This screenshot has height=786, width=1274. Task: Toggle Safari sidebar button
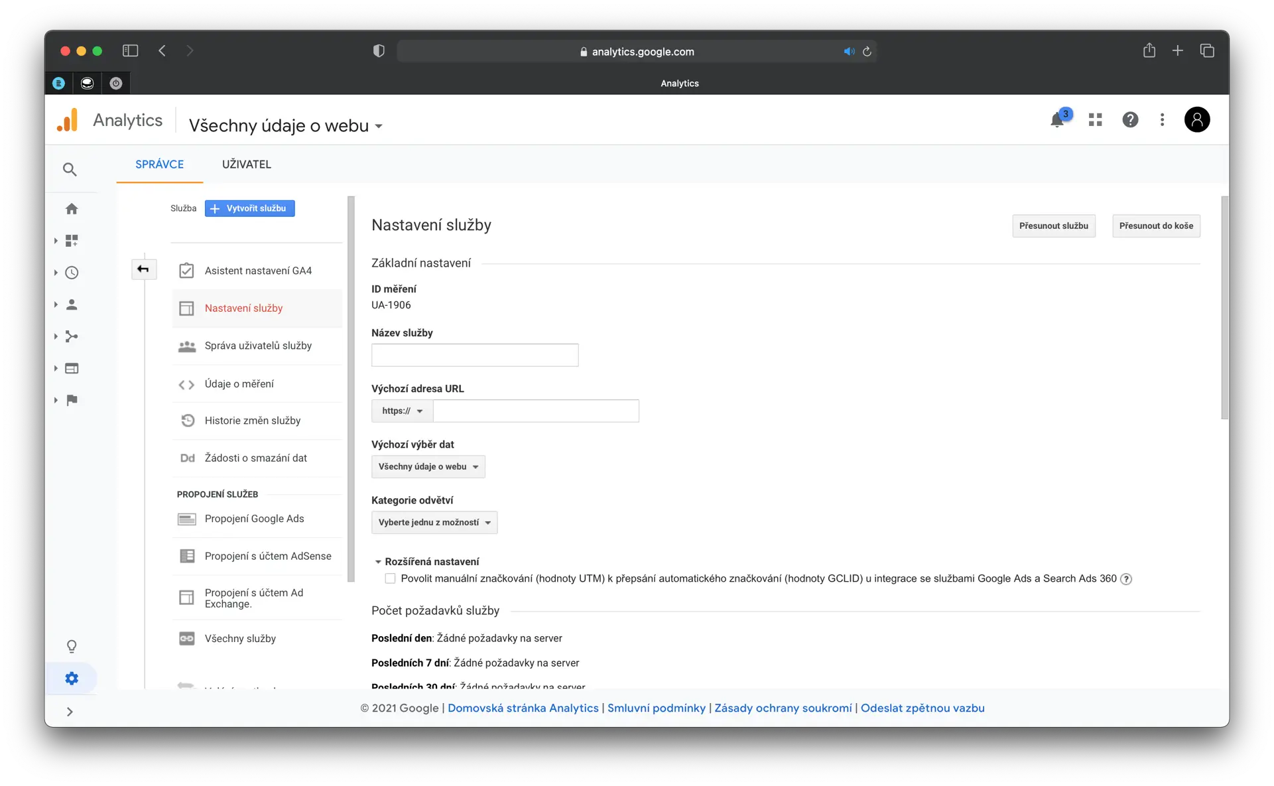(130, 51)
